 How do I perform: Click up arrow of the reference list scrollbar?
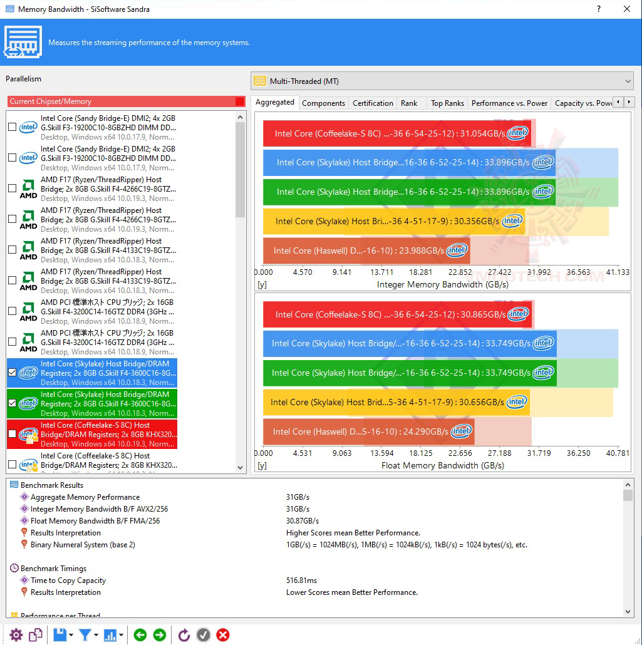tap(241, 117)
